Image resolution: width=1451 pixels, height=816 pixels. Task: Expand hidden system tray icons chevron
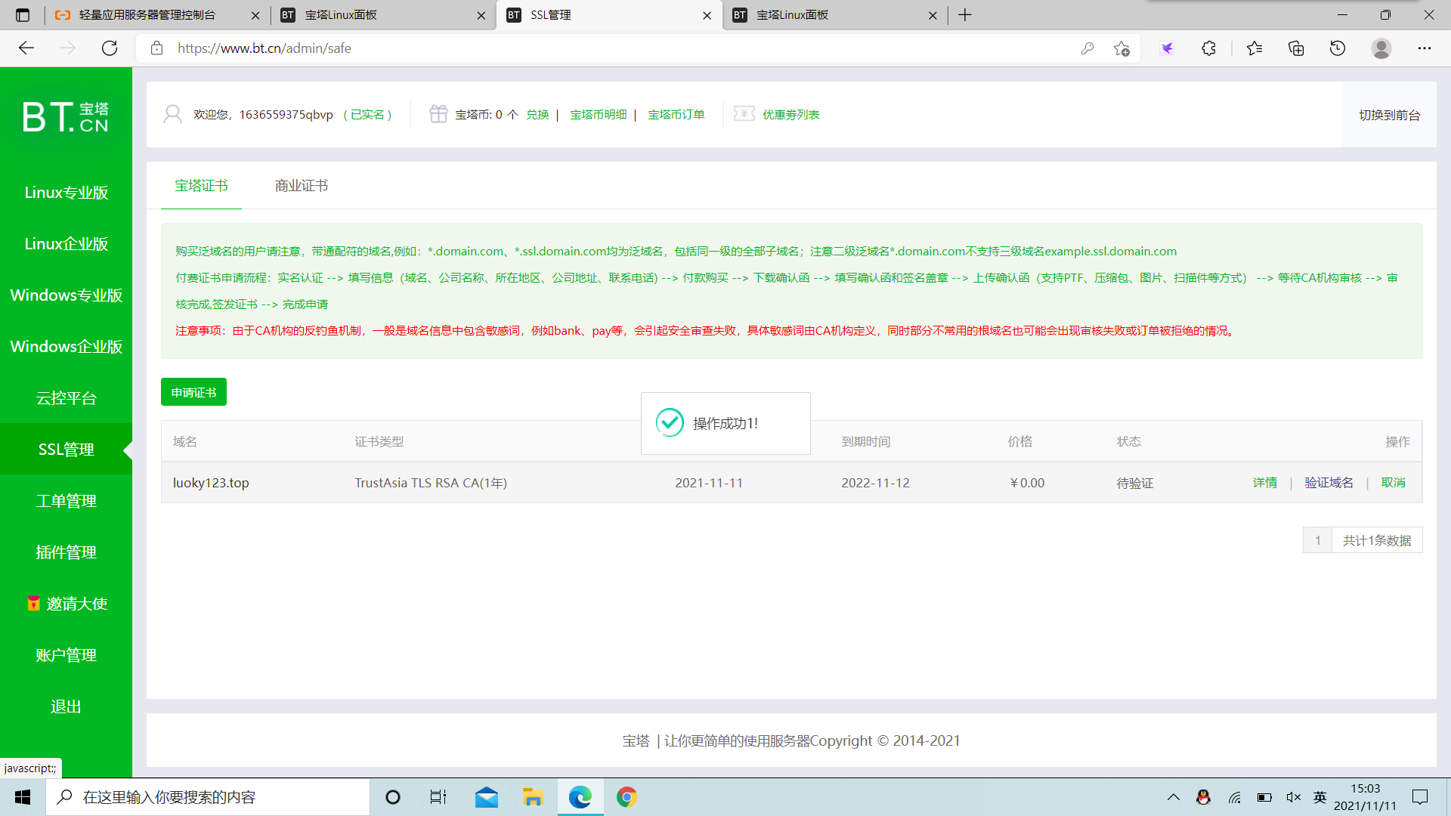coord(1173,797)
